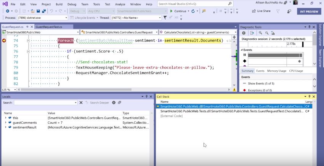Open the Locals search history dropdown

75,103
